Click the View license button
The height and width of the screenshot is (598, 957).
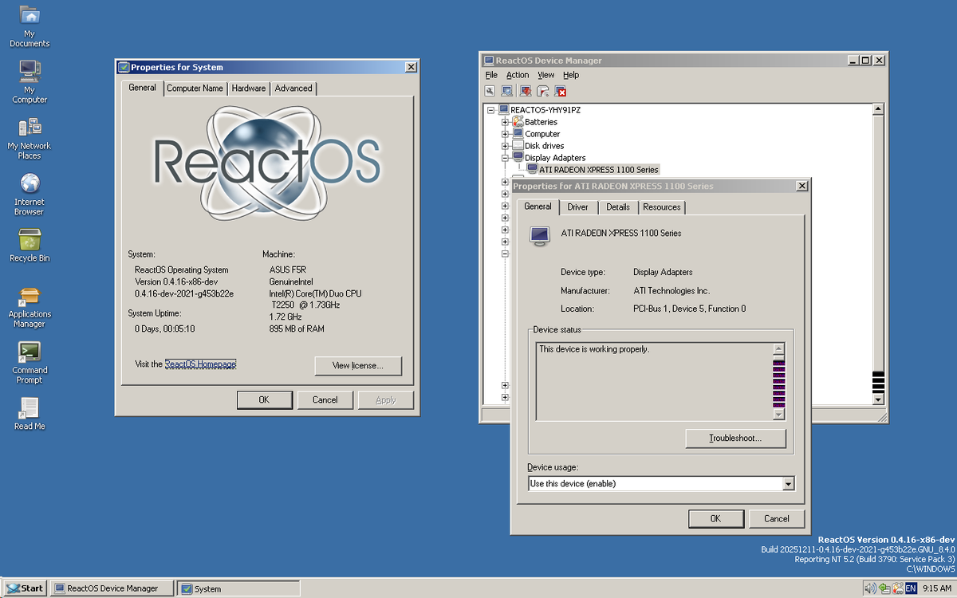pyautogui.click(x=357, y=365)
